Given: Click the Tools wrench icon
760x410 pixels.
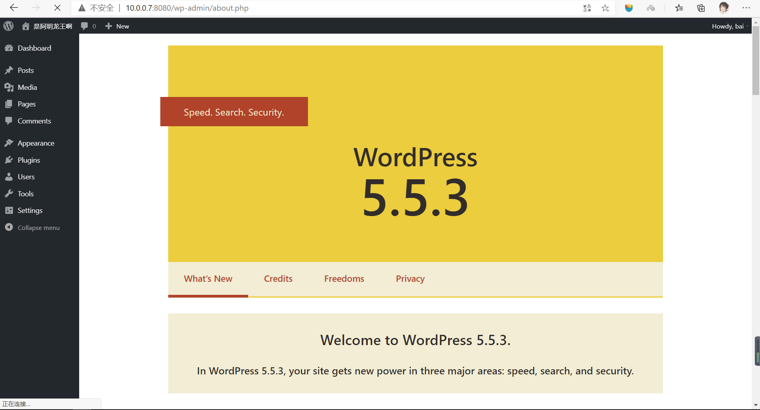Looking at the screenshot, I should click(x=9, y=194).
